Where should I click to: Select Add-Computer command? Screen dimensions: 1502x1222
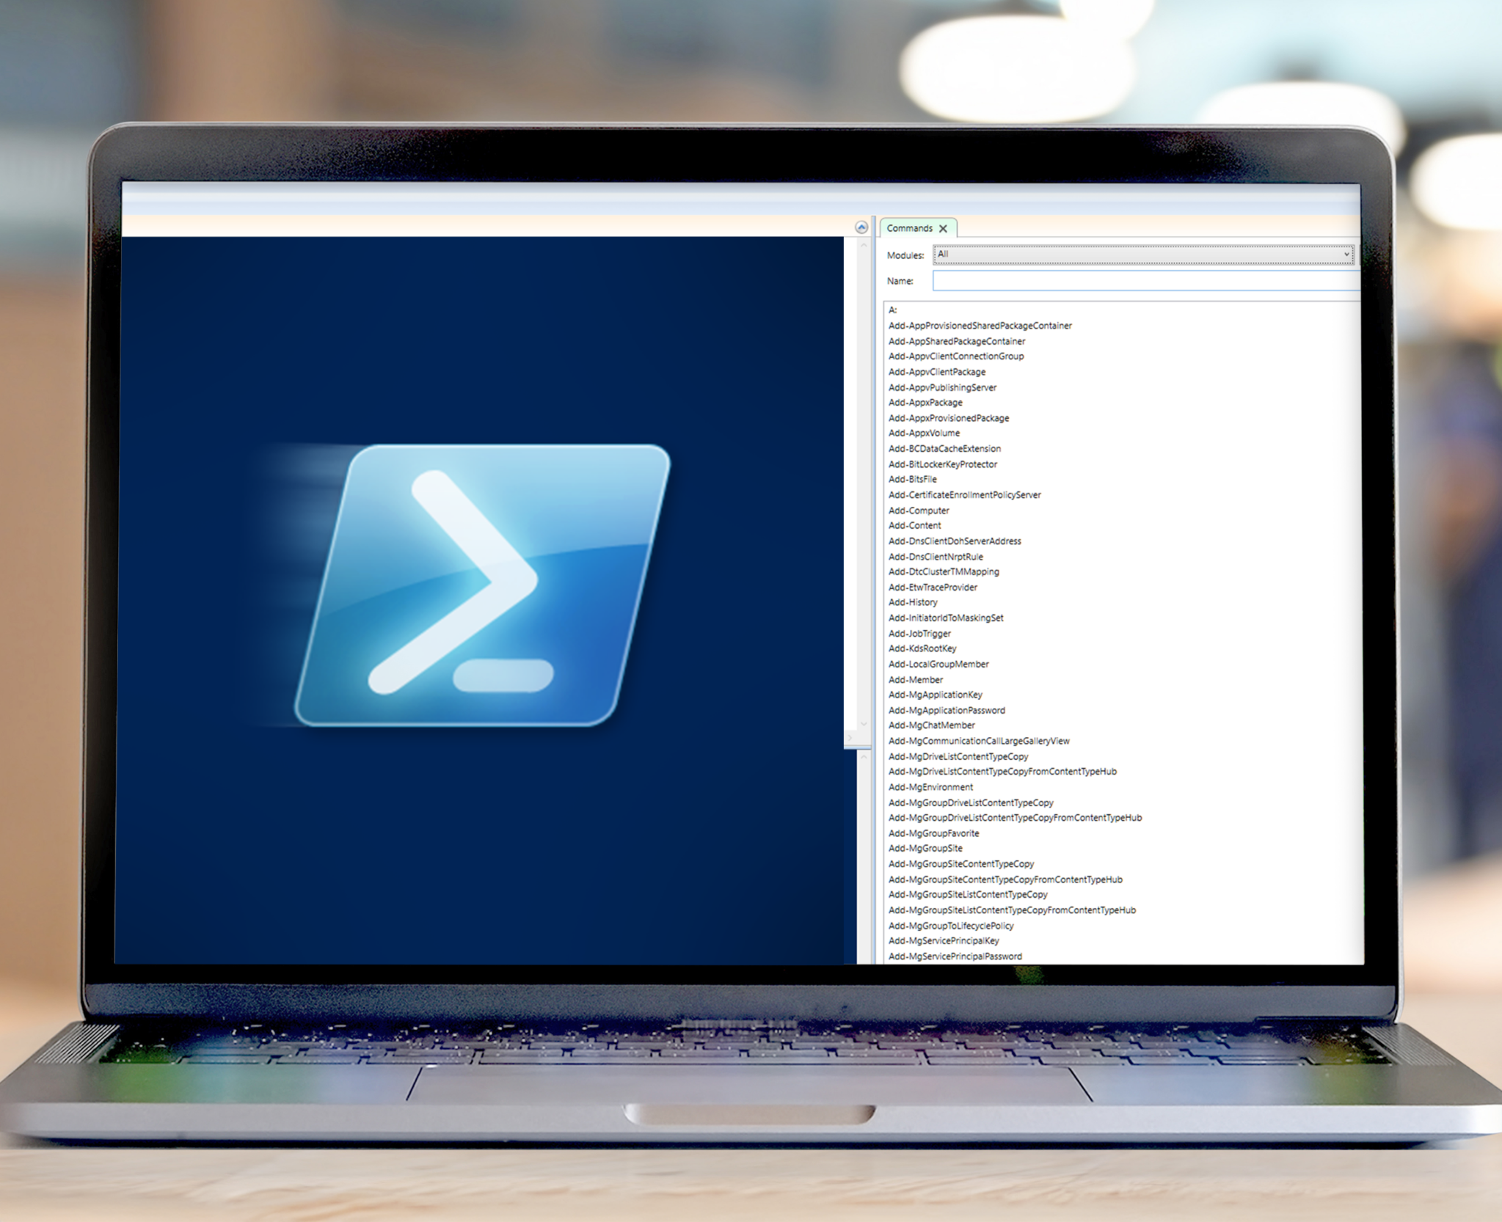point(919,511)
